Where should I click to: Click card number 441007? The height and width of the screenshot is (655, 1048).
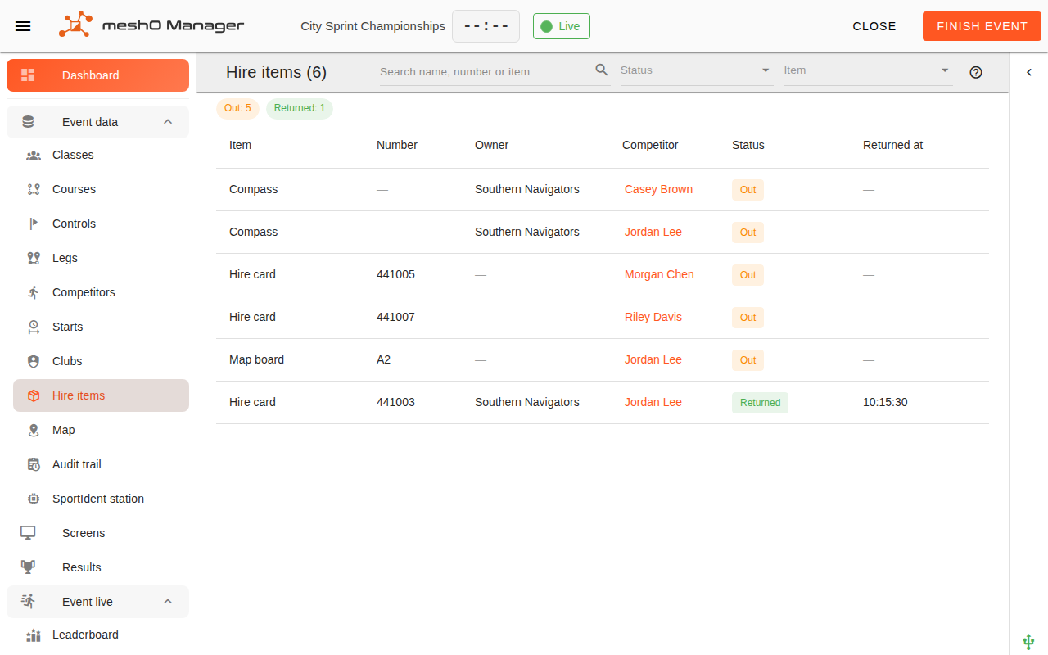click(x=395, y=317)
